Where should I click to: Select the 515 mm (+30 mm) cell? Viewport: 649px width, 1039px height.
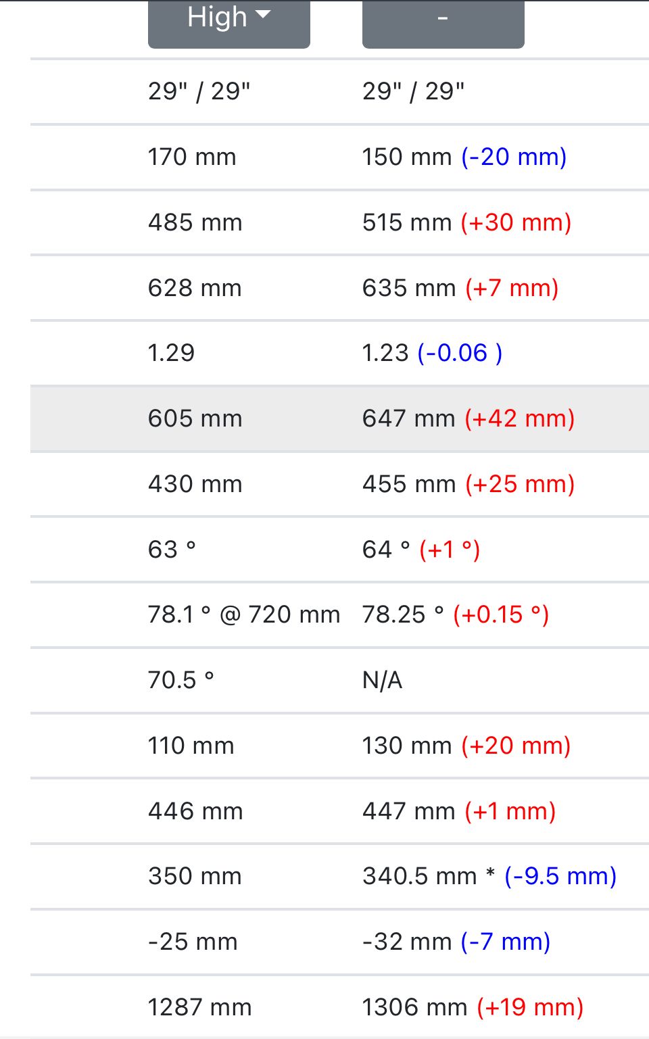[x=466, y=222]
